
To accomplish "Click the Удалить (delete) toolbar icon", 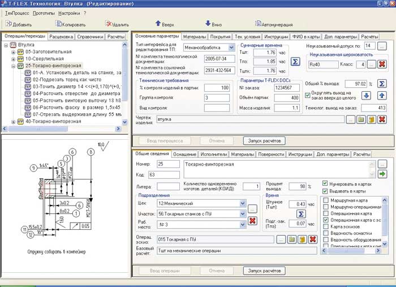I will 109,24.
